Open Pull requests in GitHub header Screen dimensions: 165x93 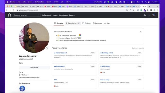(x=47, y=15)
